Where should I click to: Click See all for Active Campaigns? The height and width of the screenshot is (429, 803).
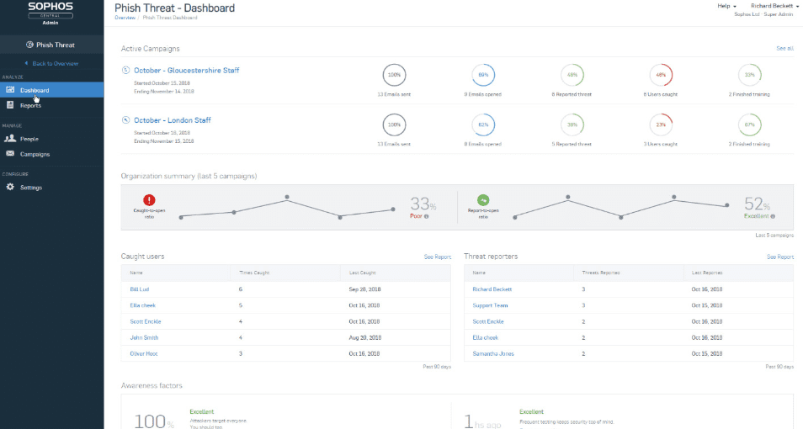tap(784, 49)
